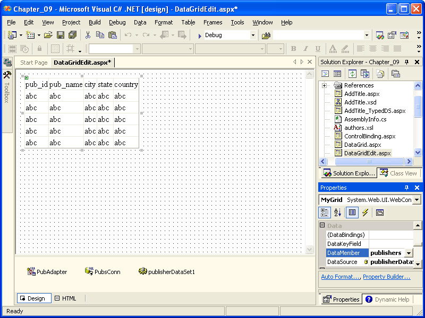This screenshot has width=425, height=318.
Task: Click the Save All toolbar icon
Action: point(71,35)
